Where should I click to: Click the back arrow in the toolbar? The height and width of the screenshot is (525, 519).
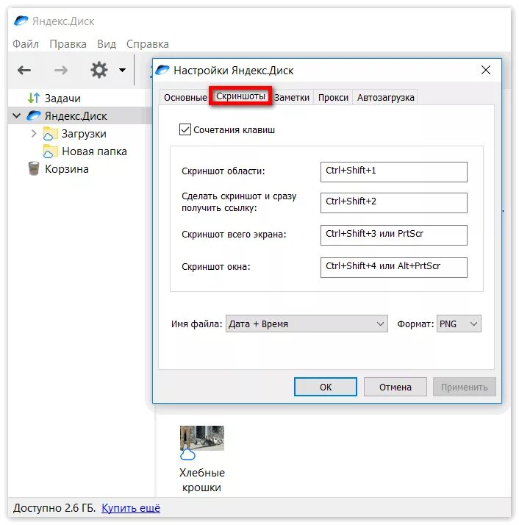pyautogui.click(x=24, y=71)
